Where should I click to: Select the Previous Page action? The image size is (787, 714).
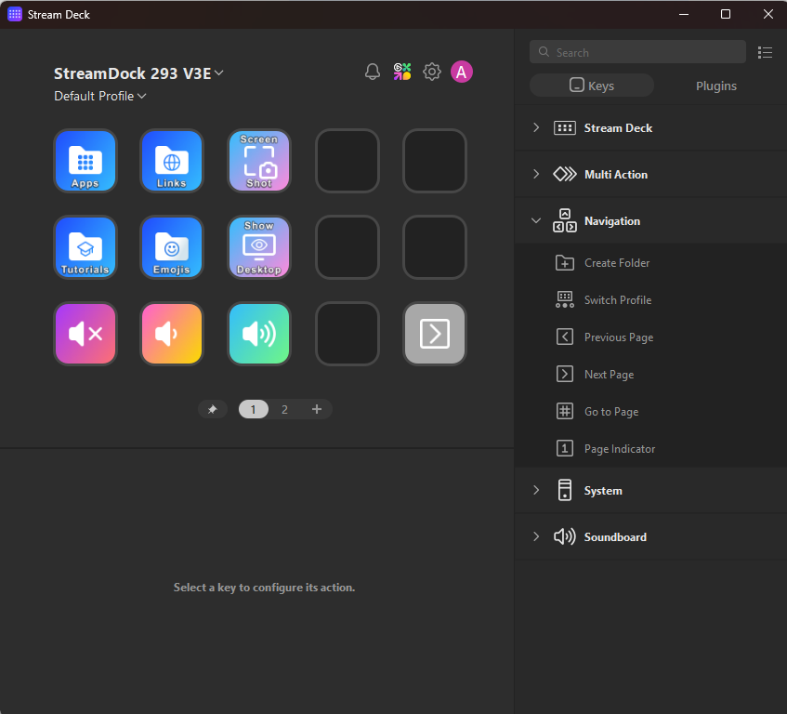[651, 337]
